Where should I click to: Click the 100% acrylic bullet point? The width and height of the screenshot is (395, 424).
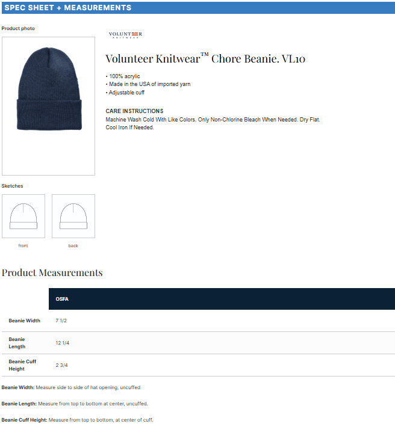tap(123, 76)
